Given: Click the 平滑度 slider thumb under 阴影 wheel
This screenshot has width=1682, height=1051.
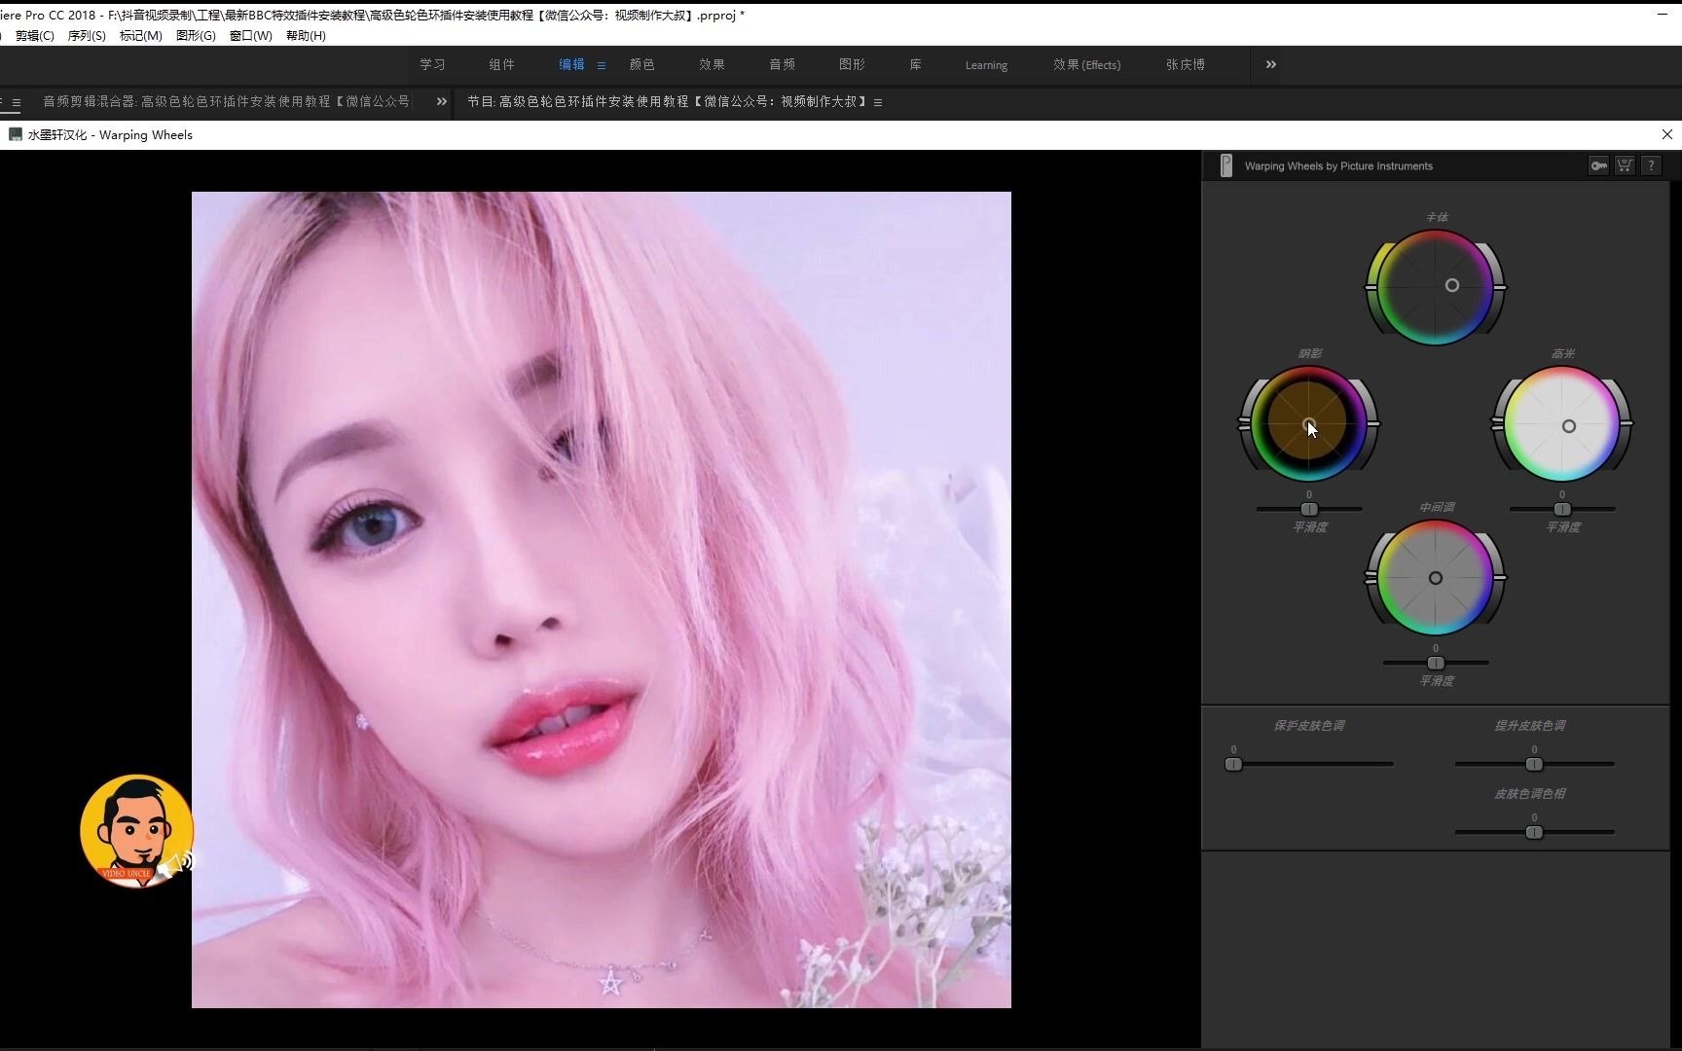Looking at the screenshot, I should click(x=1309, y=509).
